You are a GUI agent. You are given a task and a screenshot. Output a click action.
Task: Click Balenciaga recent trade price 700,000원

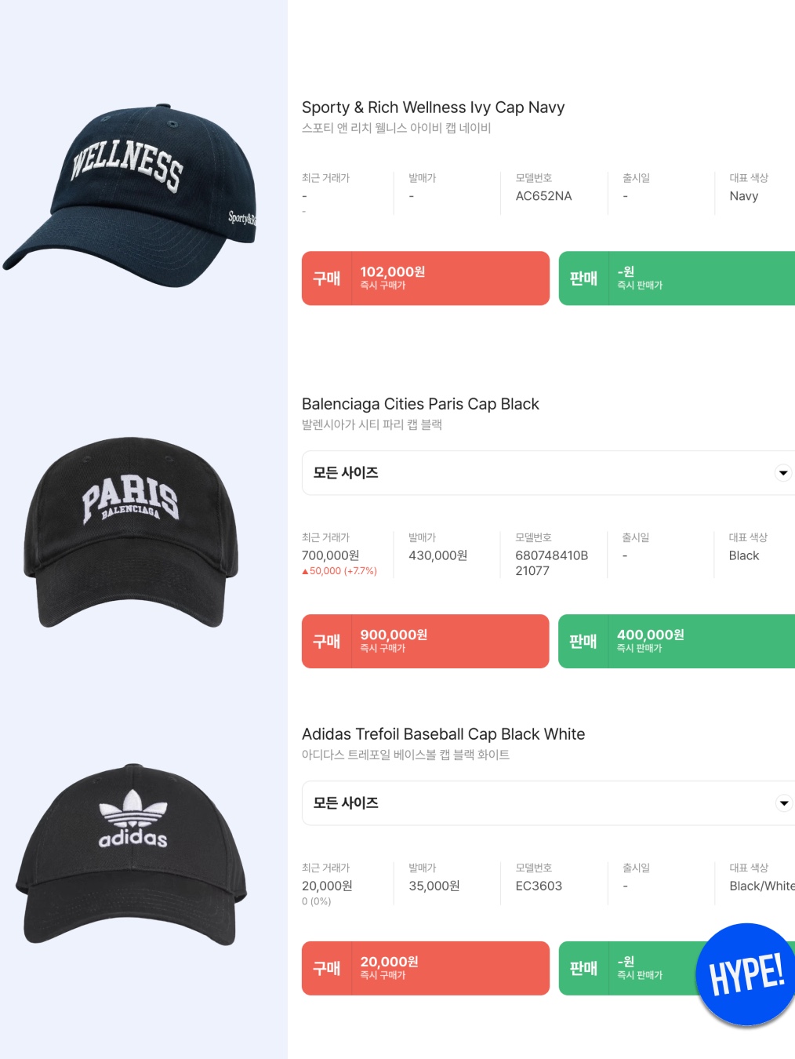(x=330, y=555)
